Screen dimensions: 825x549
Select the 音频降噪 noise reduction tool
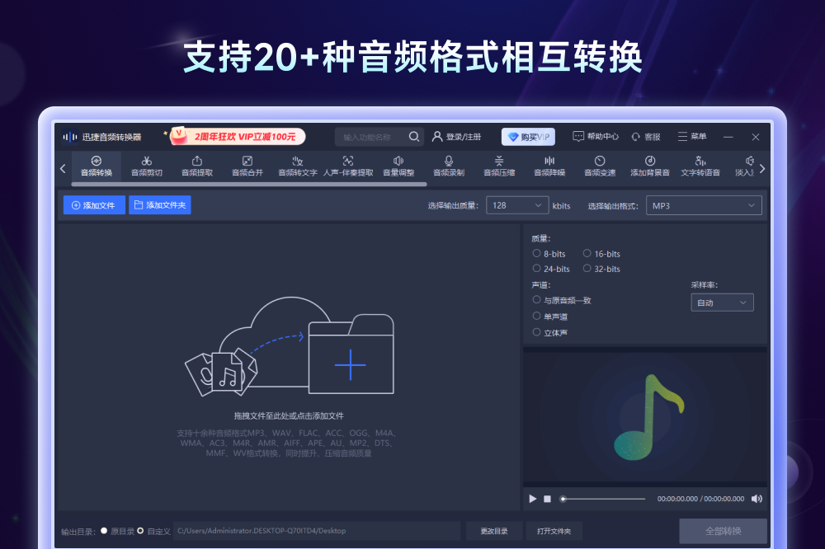tap(549, 167)
